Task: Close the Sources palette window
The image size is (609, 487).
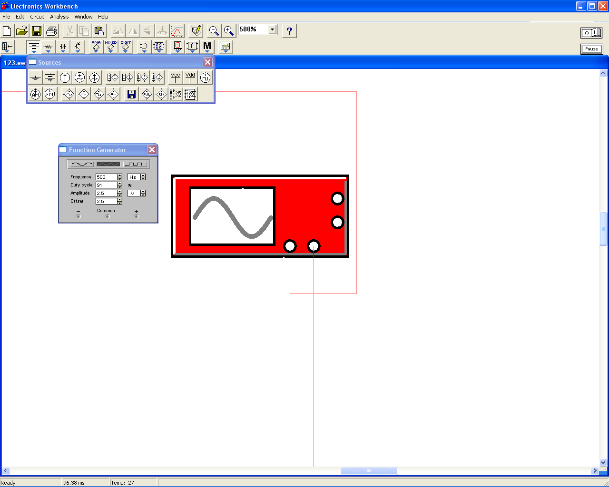Action: pyautogui.click(x=207, y=62)
